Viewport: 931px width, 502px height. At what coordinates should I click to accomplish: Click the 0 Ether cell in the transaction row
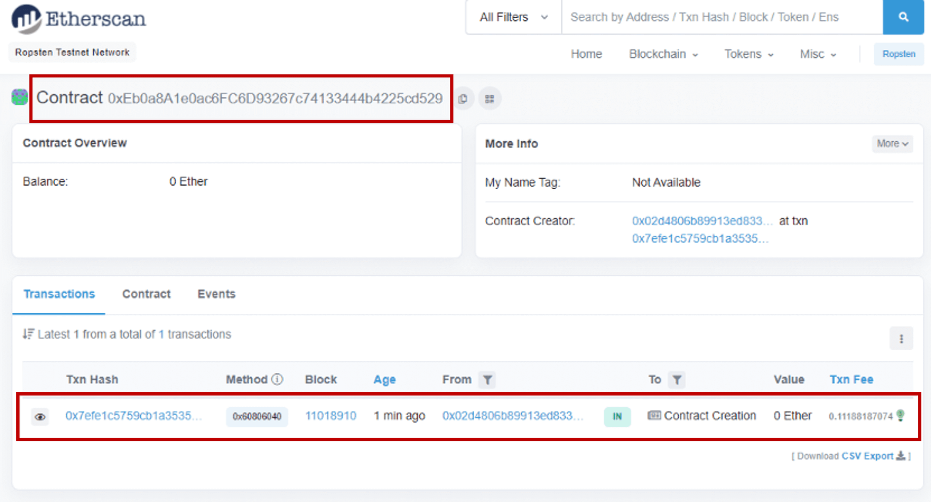click(x=792, y=416)
